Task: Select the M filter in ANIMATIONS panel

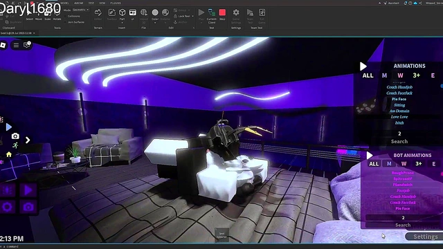Action: (x=384, y=75)
